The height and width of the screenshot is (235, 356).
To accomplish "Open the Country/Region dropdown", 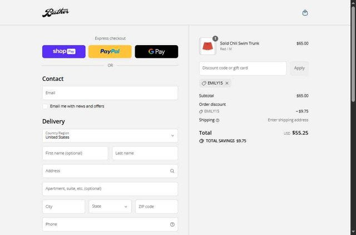I will tap(110, 135).
